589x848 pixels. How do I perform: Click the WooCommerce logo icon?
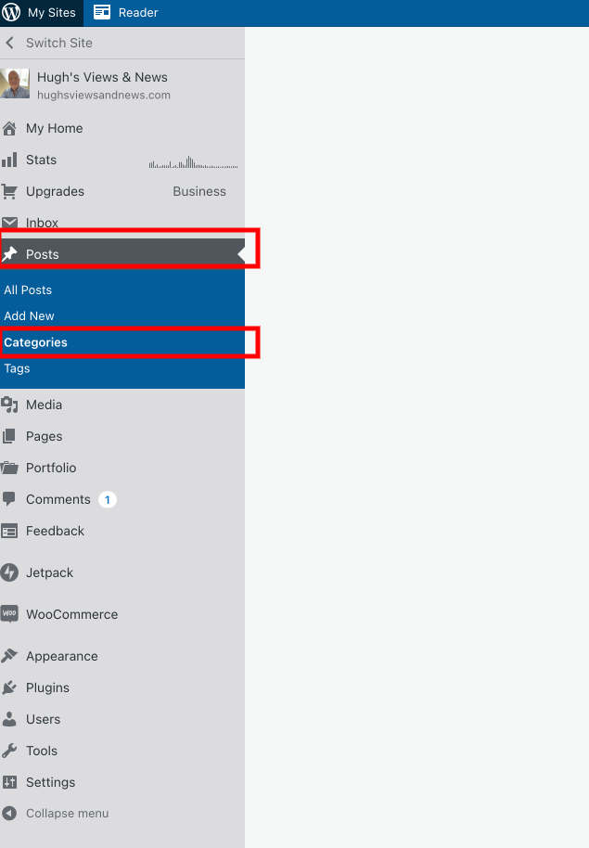coord(10,615)
